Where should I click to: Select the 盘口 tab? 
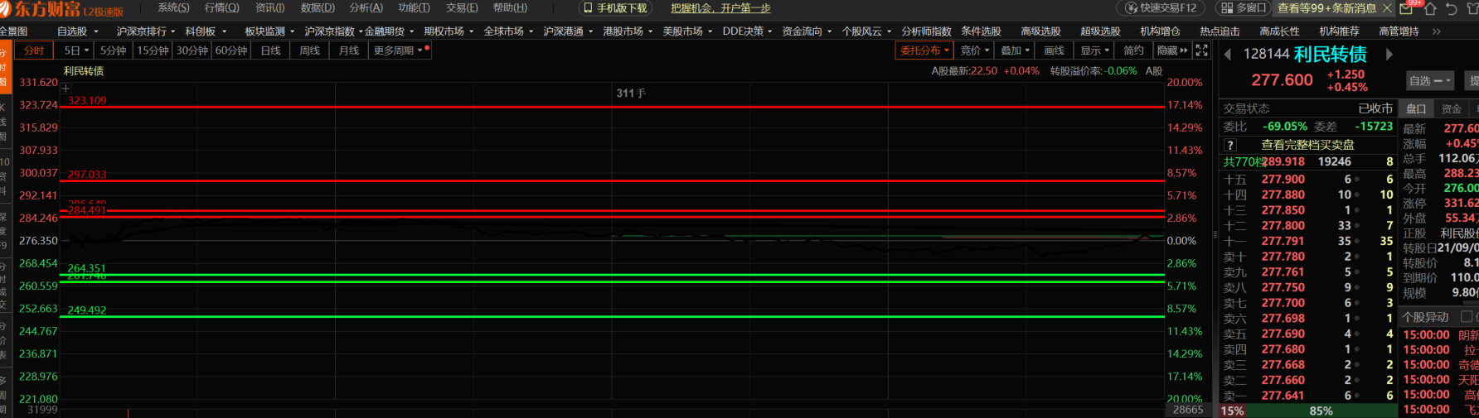pos(1416,108)
